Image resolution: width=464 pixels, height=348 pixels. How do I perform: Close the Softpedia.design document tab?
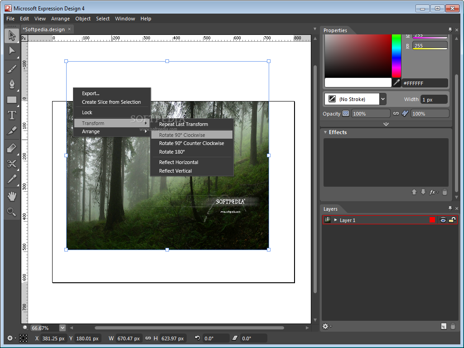[x=69, y=29]
